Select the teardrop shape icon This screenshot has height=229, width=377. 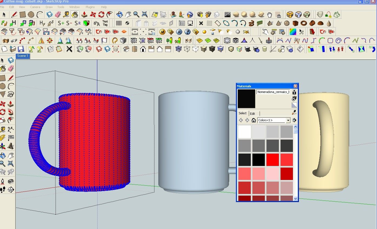(329, 23)
